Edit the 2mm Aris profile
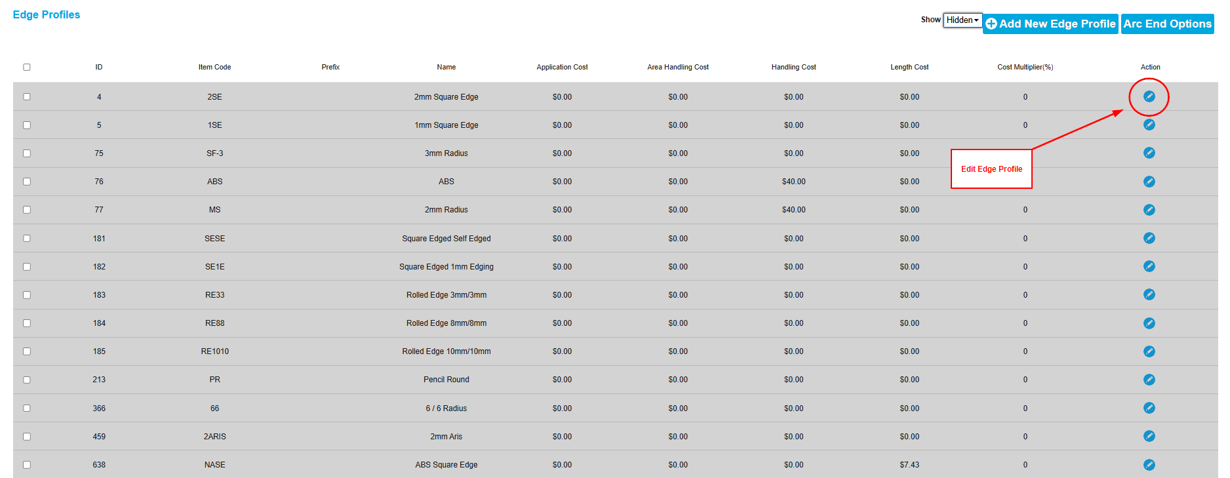 (x=1149, y=436)
